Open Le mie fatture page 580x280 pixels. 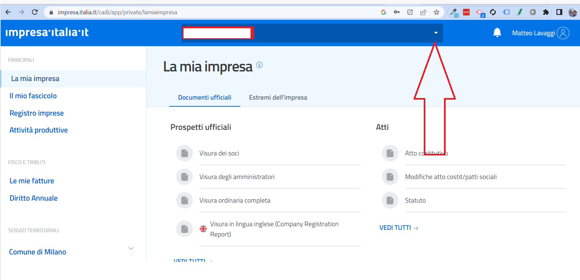[x=32, y=181]
